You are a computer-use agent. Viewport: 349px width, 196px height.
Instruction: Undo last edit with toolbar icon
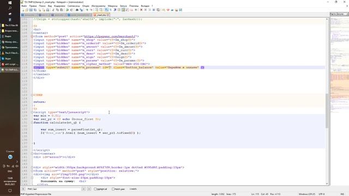[67, 10]
